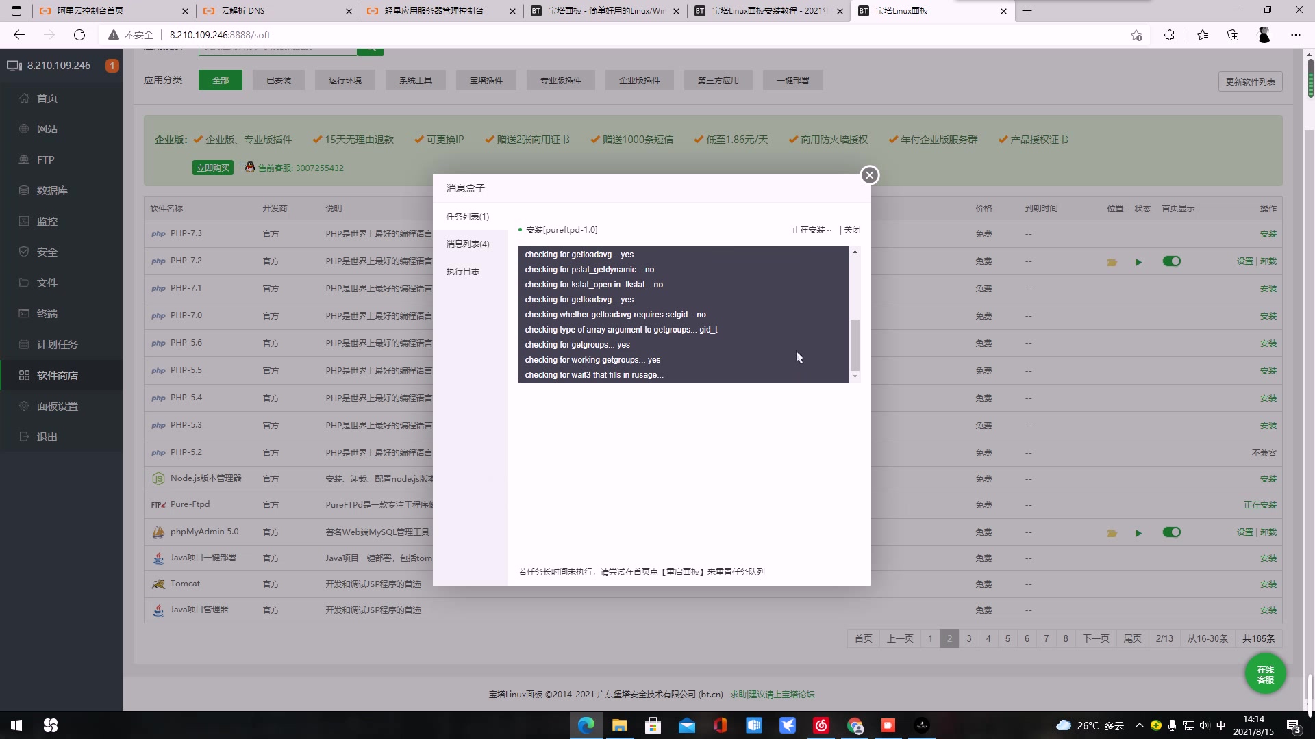This screenshot has height=739, width=1315.
Task: Open File Explorer from the taskbar
Action: pos(619,725)
